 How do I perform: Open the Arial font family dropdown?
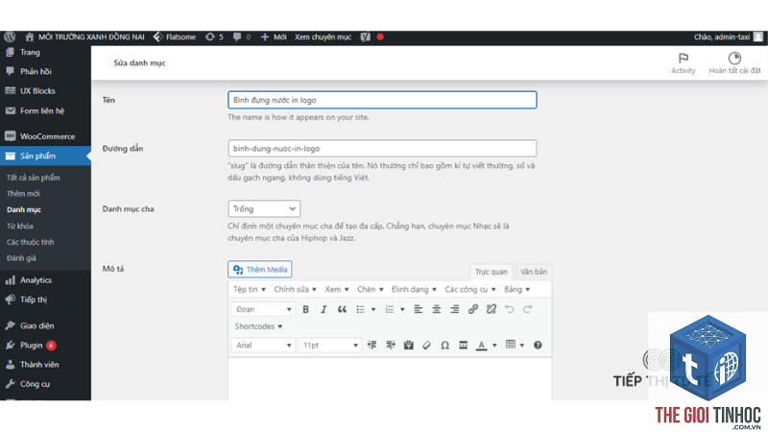click(x=263, y=346)
